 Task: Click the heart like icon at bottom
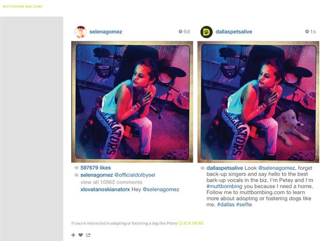click(81, 235)
